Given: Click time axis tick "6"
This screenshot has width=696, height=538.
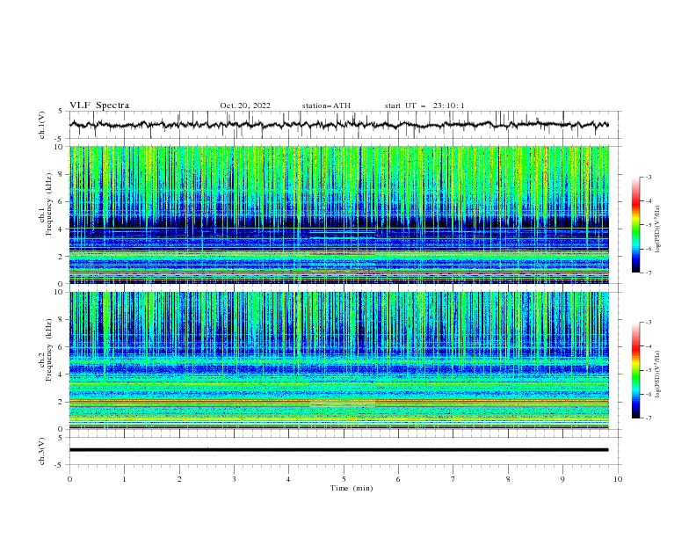Looking at the screenshot, I should coord(398,479).
